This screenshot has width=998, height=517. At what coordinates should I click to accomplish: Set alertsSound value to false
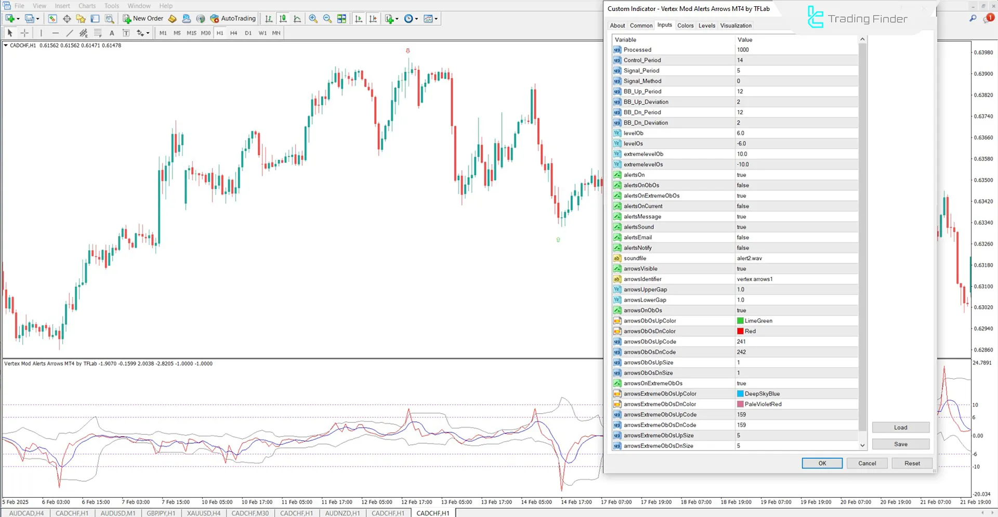click(795, 227)
